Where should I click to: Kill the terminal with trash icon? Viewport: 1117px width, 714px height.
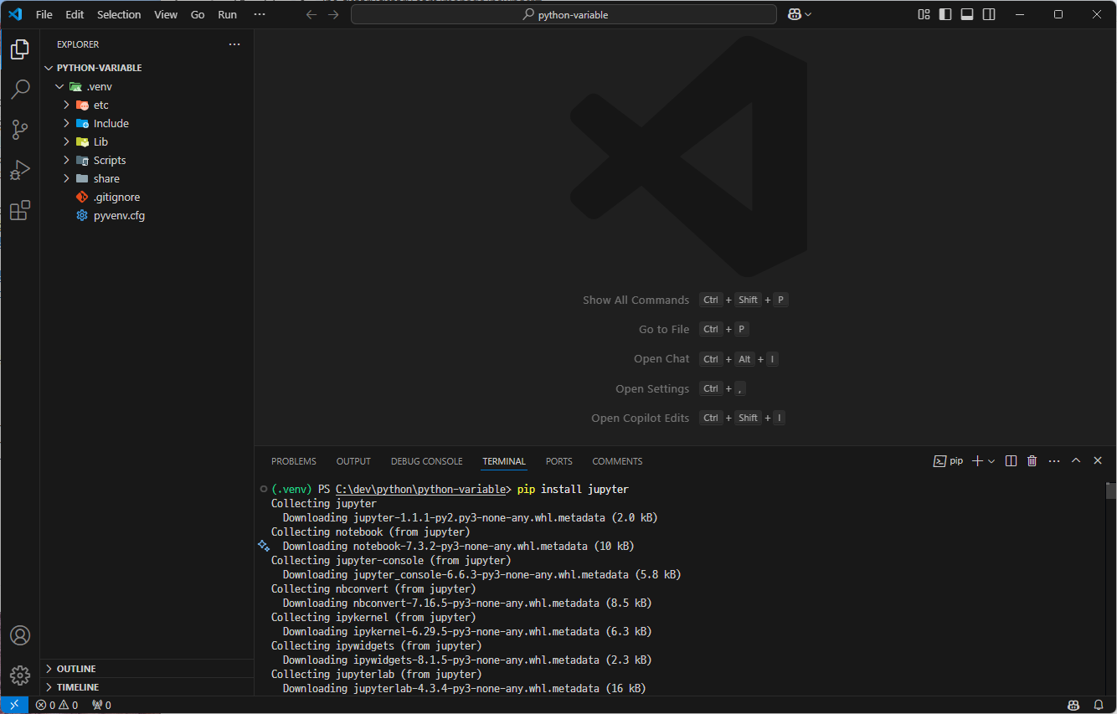pyautogui.click(x=1032, y=461)
